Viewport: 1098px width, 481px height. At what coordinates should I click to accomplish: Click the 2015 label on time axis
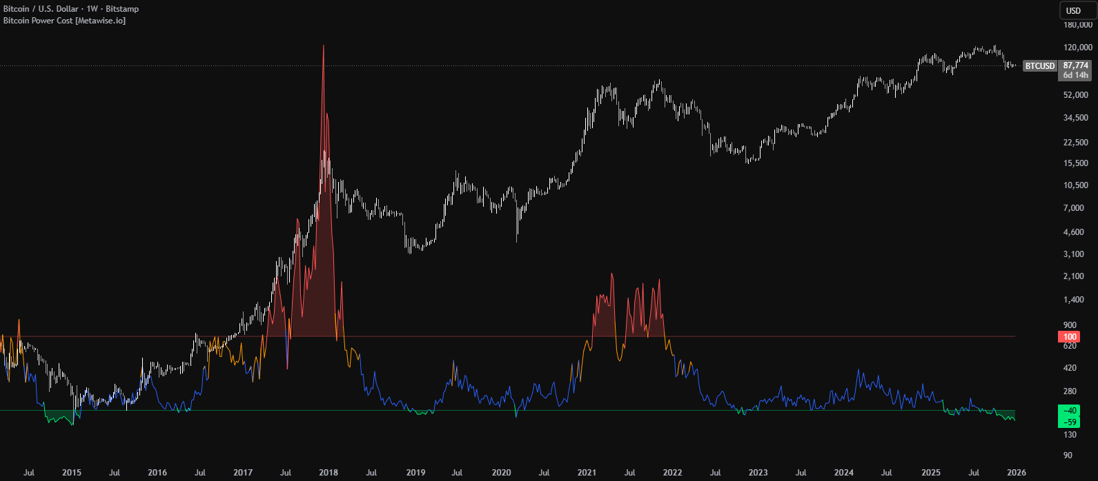pos(71,473)
